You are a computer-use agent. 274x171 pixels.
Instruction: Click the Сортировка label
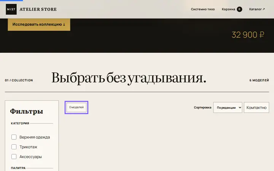click(x=202, y=108)
